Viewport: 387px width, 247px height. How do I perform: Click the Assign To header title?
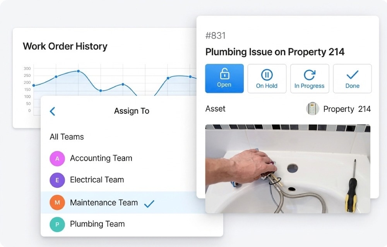[132, 111]
